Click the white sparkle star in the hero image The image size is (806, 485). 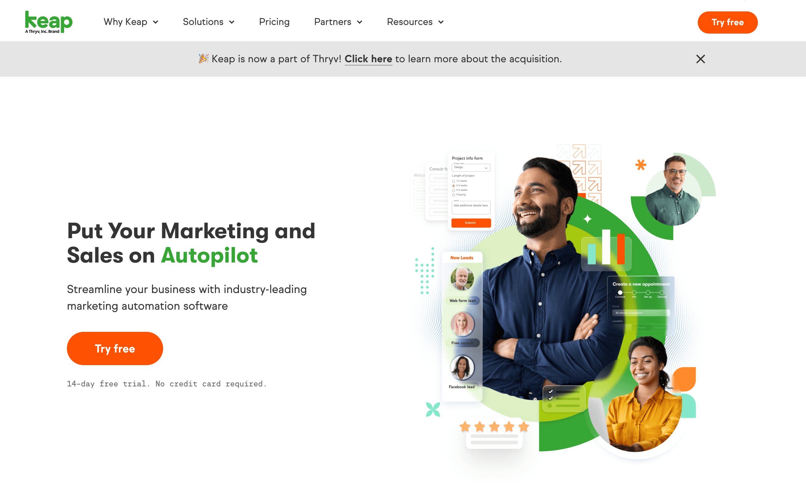588,219
